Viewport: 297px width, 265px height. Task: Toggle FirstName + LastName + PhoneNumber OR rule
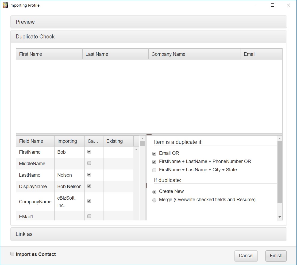[154, 162]
